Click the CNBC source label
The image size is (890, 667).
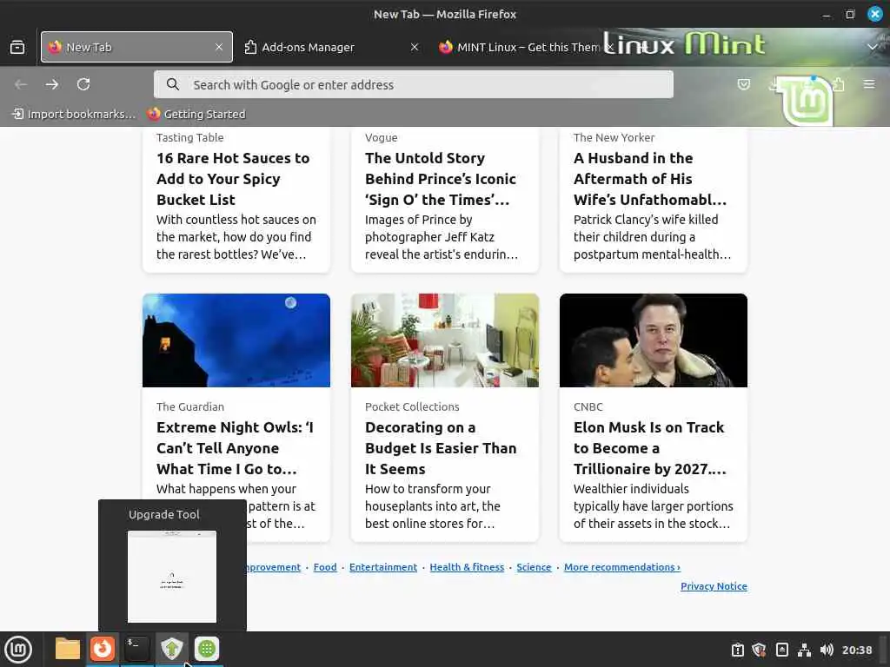click(588, 406)
